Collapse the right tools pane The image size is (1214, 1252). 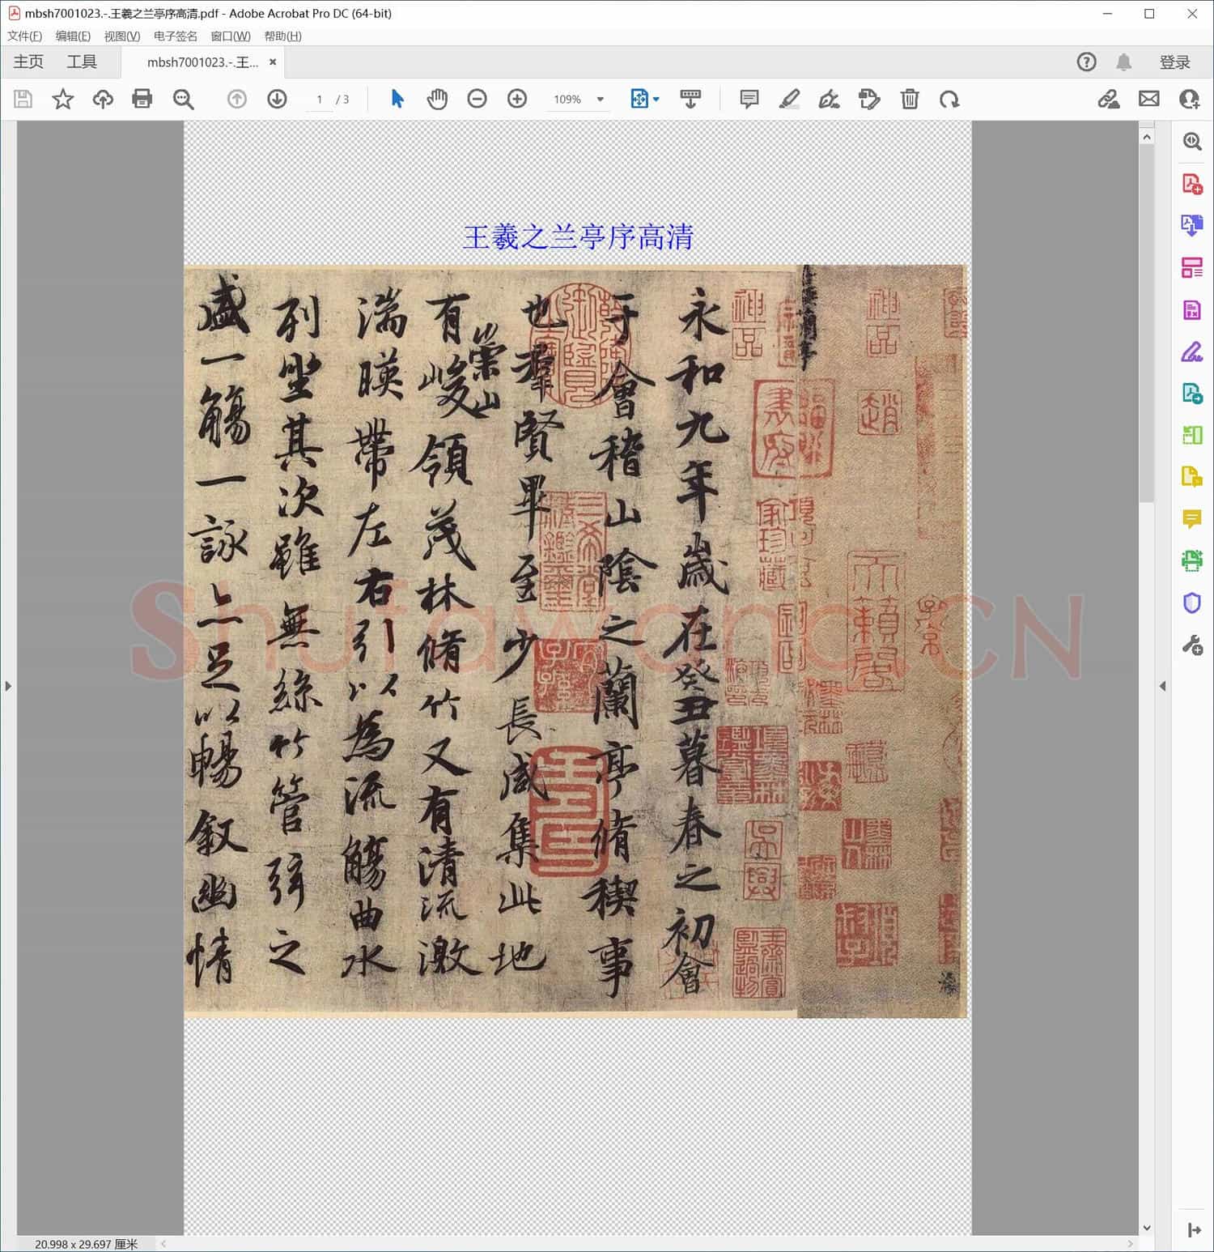click(x=1163, y=686)
